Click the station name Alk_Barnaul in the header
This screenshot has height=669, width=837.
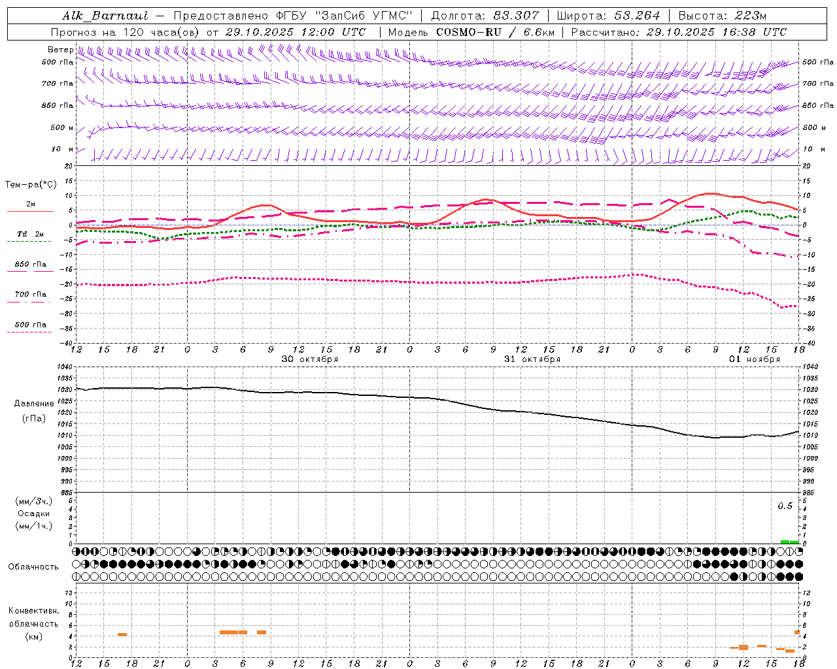click(105, 16)
